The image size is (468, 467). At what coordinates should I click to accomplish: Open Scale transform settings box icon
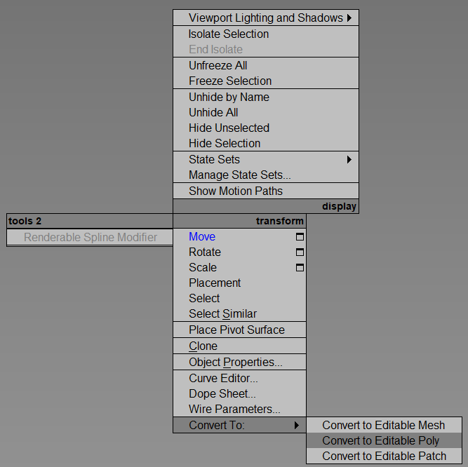(300, 268)
